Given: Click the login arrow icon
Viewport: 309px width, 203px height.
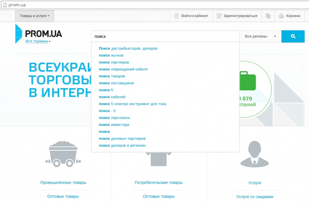Looking at the screenshot, I should coord(176,16).
